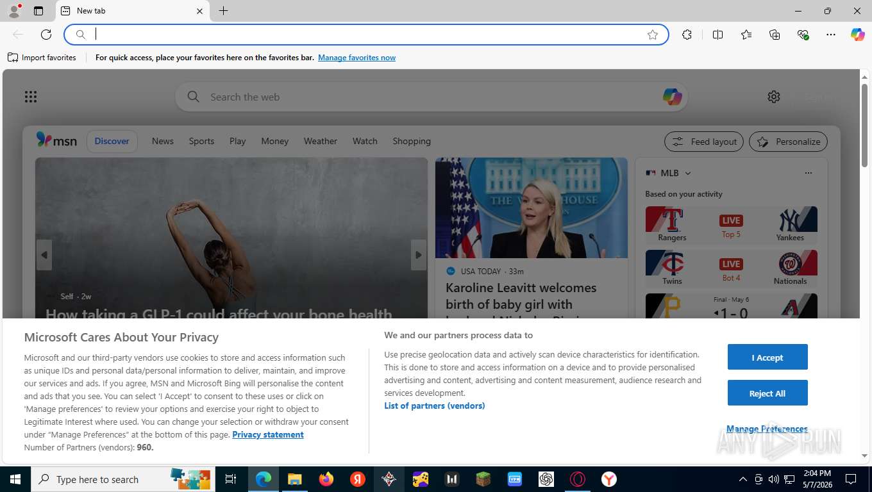Viewport: 872px width, 492px height.
Task: Go to the msn logo home
Action: click(x=56, y=140)
